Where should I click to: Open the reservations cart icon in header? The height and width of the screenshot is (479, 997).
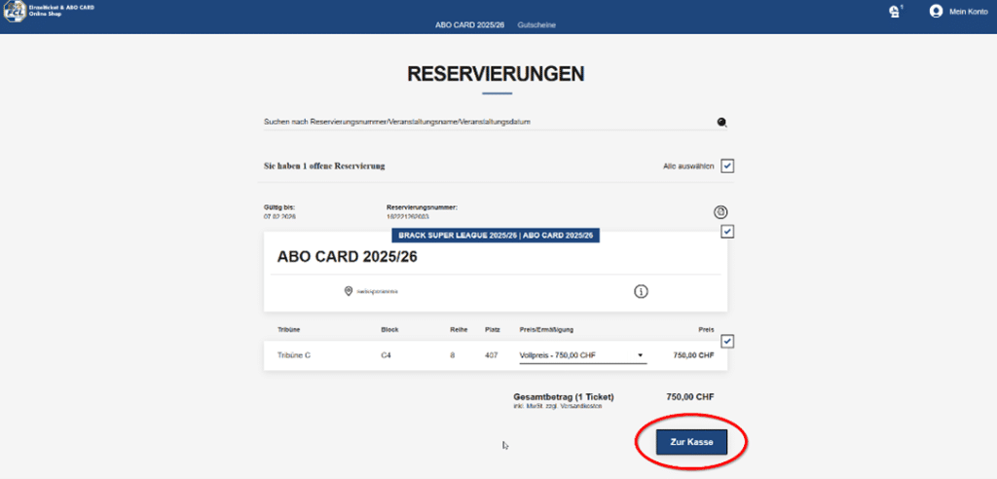click(x=894, y=12)
